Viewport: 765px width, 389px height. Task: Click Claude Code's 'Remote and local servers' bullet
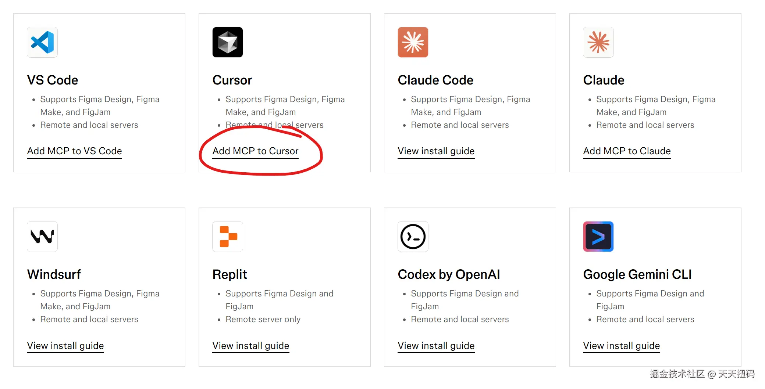(x=460, y=125)
